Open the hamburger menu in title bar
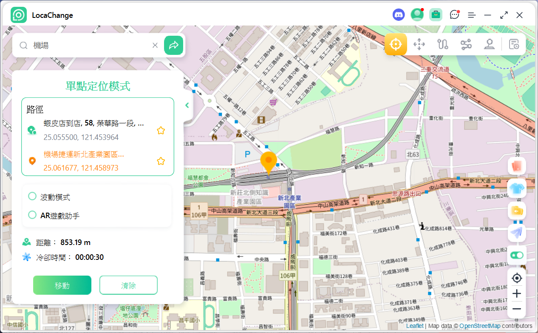The height and width of the screenshot is (333, 538). pos(472,15)
